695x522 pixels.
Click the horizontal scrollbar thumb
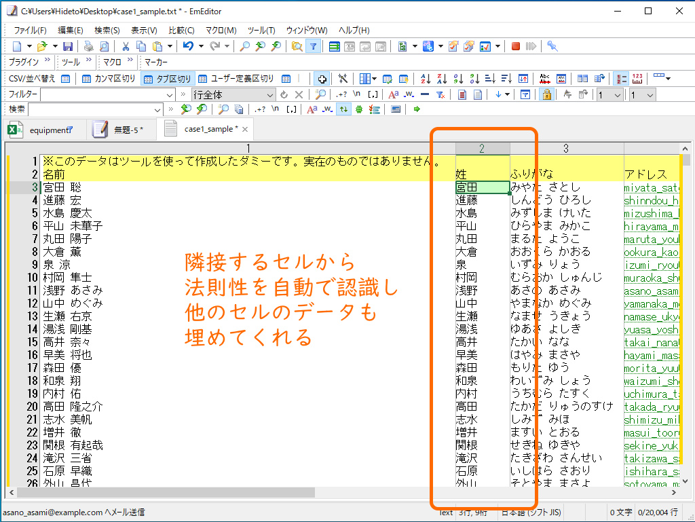pyautogui.click(x=165, y=492)
